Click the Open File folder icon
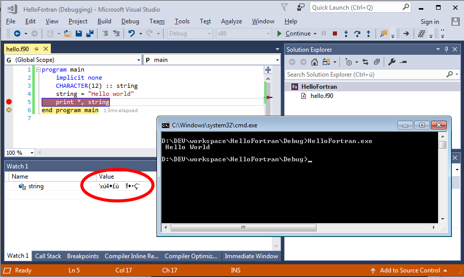The width and height of the screenshot is (464, 277). 68,33
